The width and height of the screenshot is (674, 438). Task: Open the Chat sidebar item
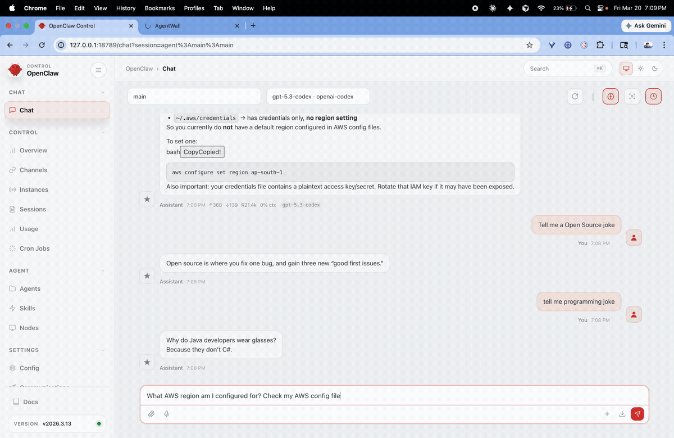point(57,110)
